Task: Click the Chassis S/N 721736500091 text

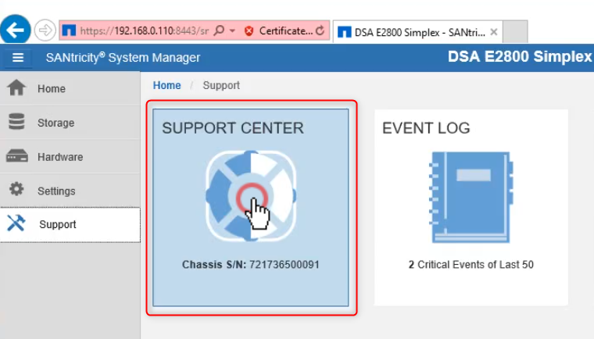Action: pyautogui.click(x=250, y=265)
